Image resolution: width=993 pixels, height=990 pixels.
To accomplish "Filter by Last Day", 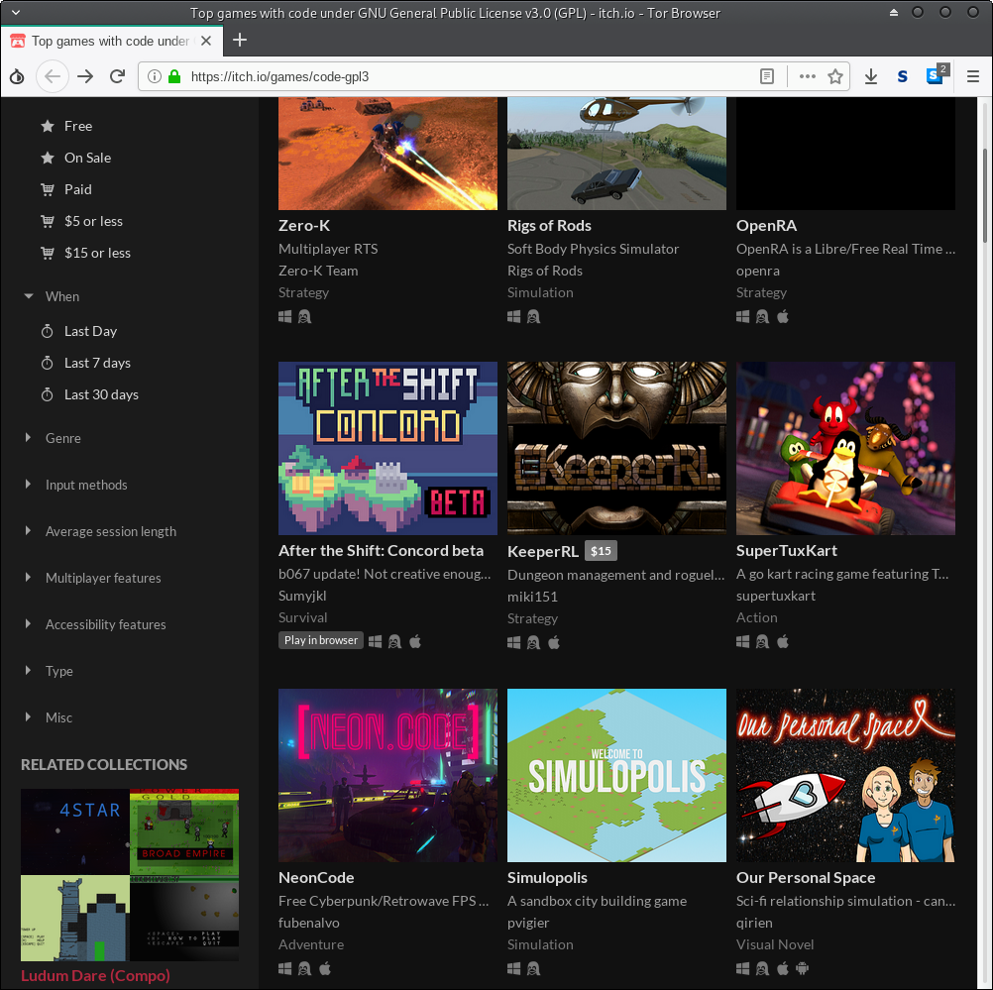I will [90, 331].
